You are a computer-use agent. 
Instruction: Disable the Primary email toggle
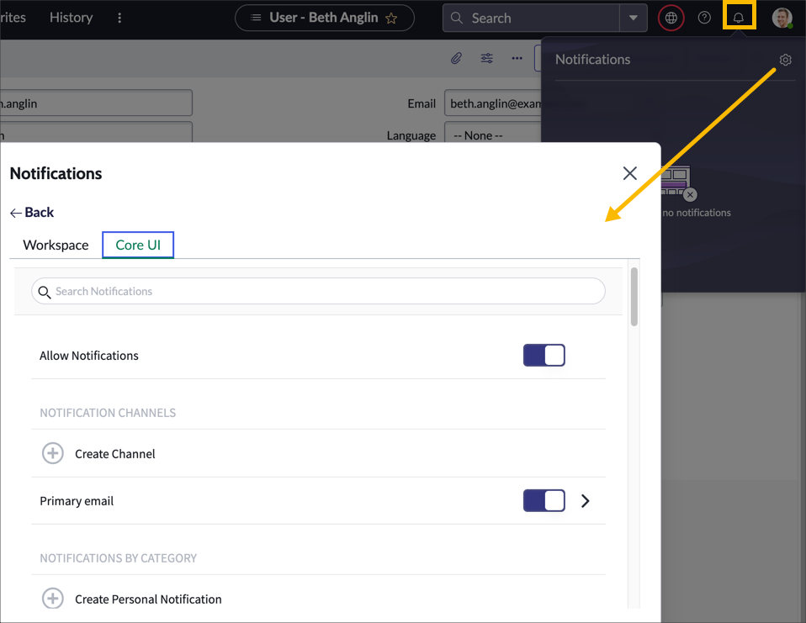(x=544, y=501)
